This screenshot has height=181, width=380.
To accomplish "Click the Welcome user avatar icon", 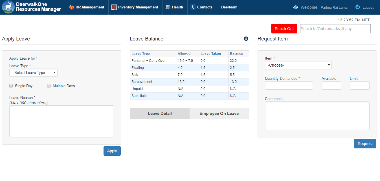I will click(x=296, y=7).
